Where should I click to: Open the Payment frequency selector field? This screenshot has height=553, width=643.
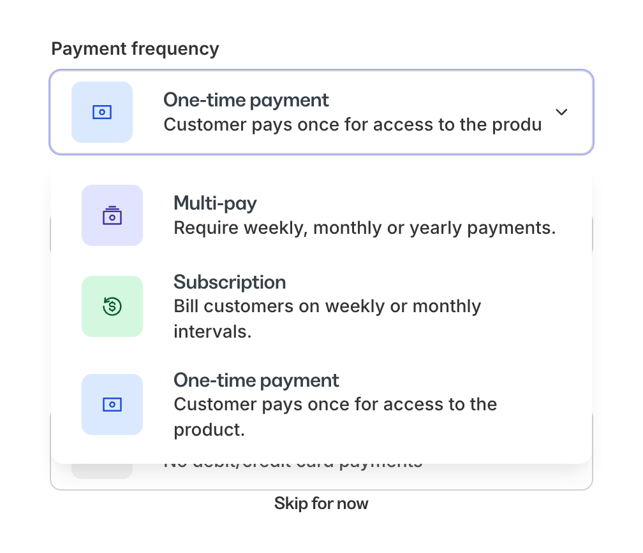tap(321, 112)
